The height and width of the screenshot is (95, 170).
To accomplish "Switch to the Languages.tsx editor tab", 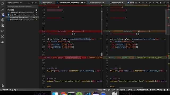I will click(x=47, y=3).
